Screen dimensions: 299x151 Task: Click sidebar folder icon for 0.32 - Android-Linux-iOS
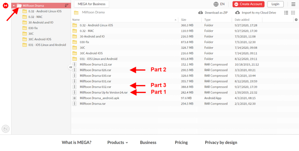pyautogui.click(x=25, y=11)
